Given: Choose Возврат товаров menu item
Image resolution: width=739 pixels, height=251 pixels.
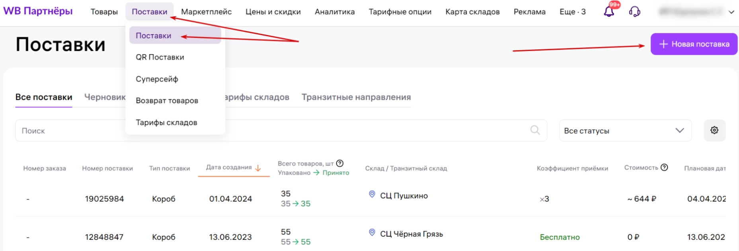Looking at the screenshot, I should [x=167, y=101].
